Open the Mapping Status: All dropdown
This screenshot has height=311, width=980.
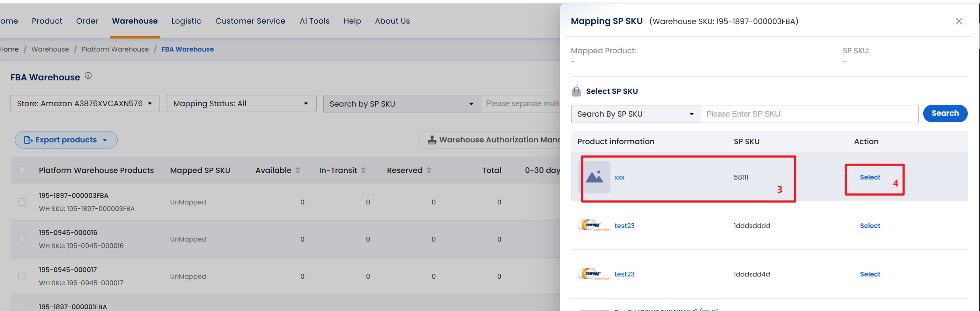pyautogui.click(x=241, y=104)
